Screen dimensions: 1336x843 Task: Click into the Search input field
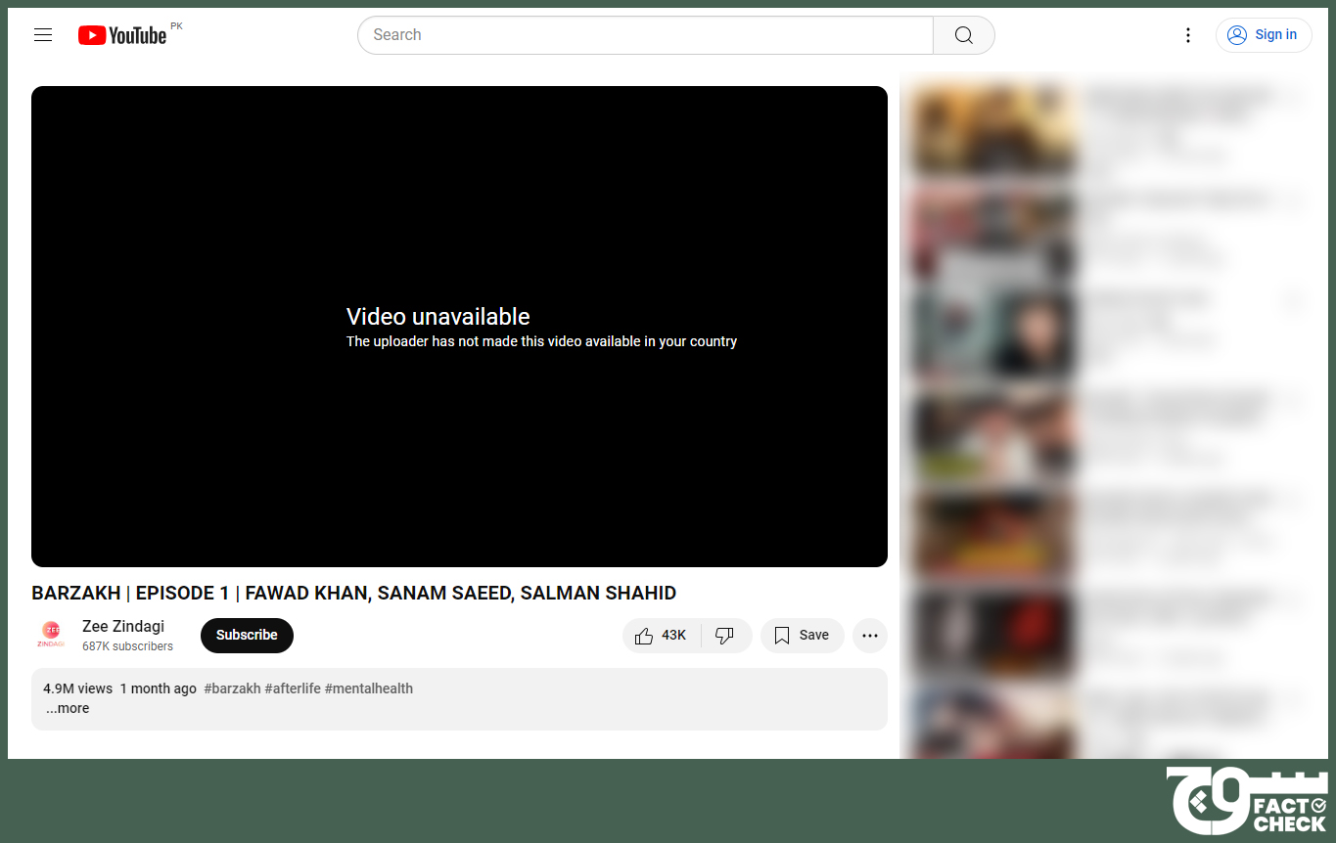click(x=646, y=35)
